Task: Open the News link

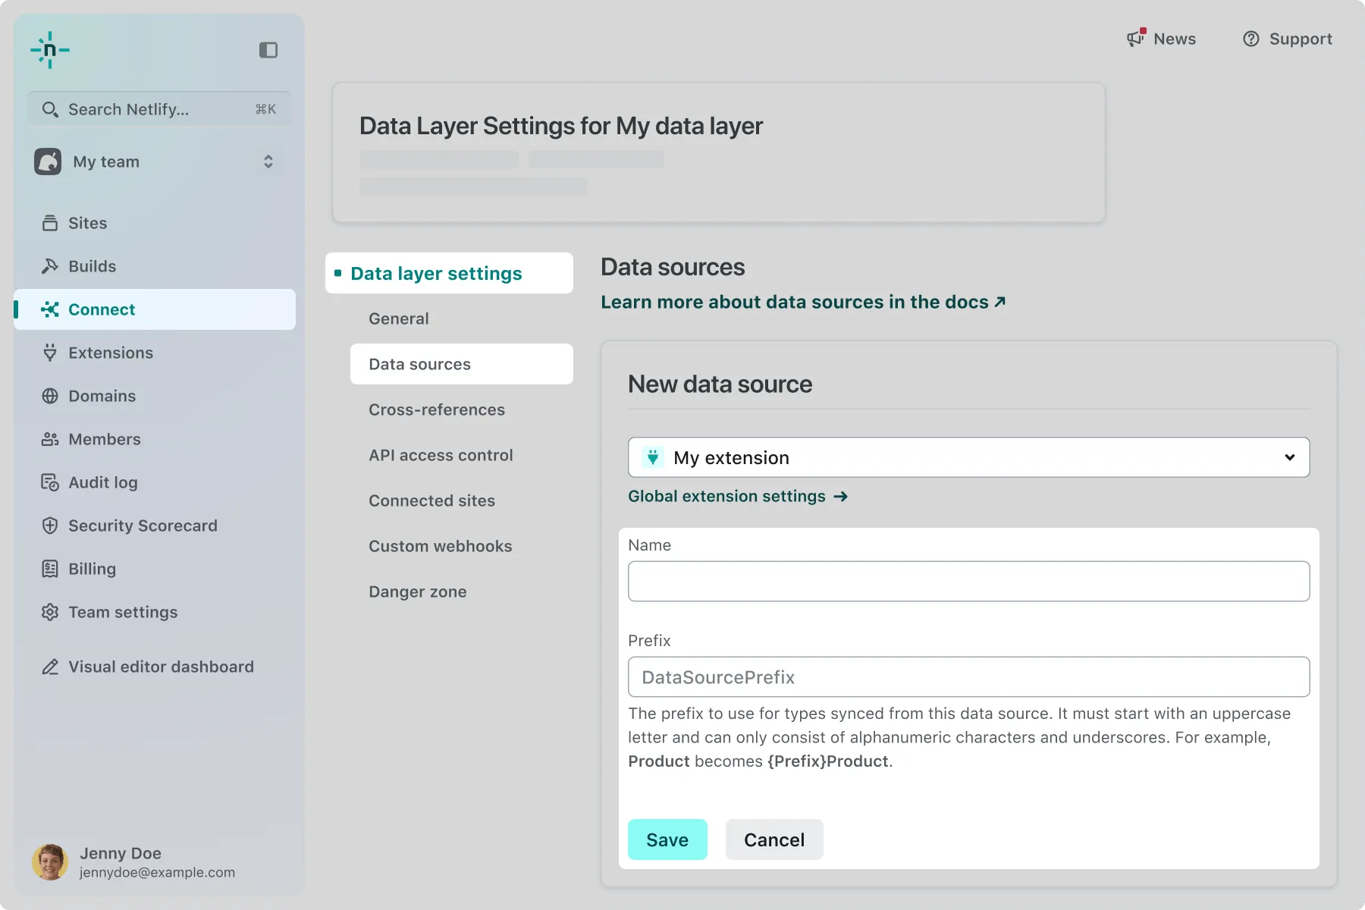Action: tap(1161, 39)
